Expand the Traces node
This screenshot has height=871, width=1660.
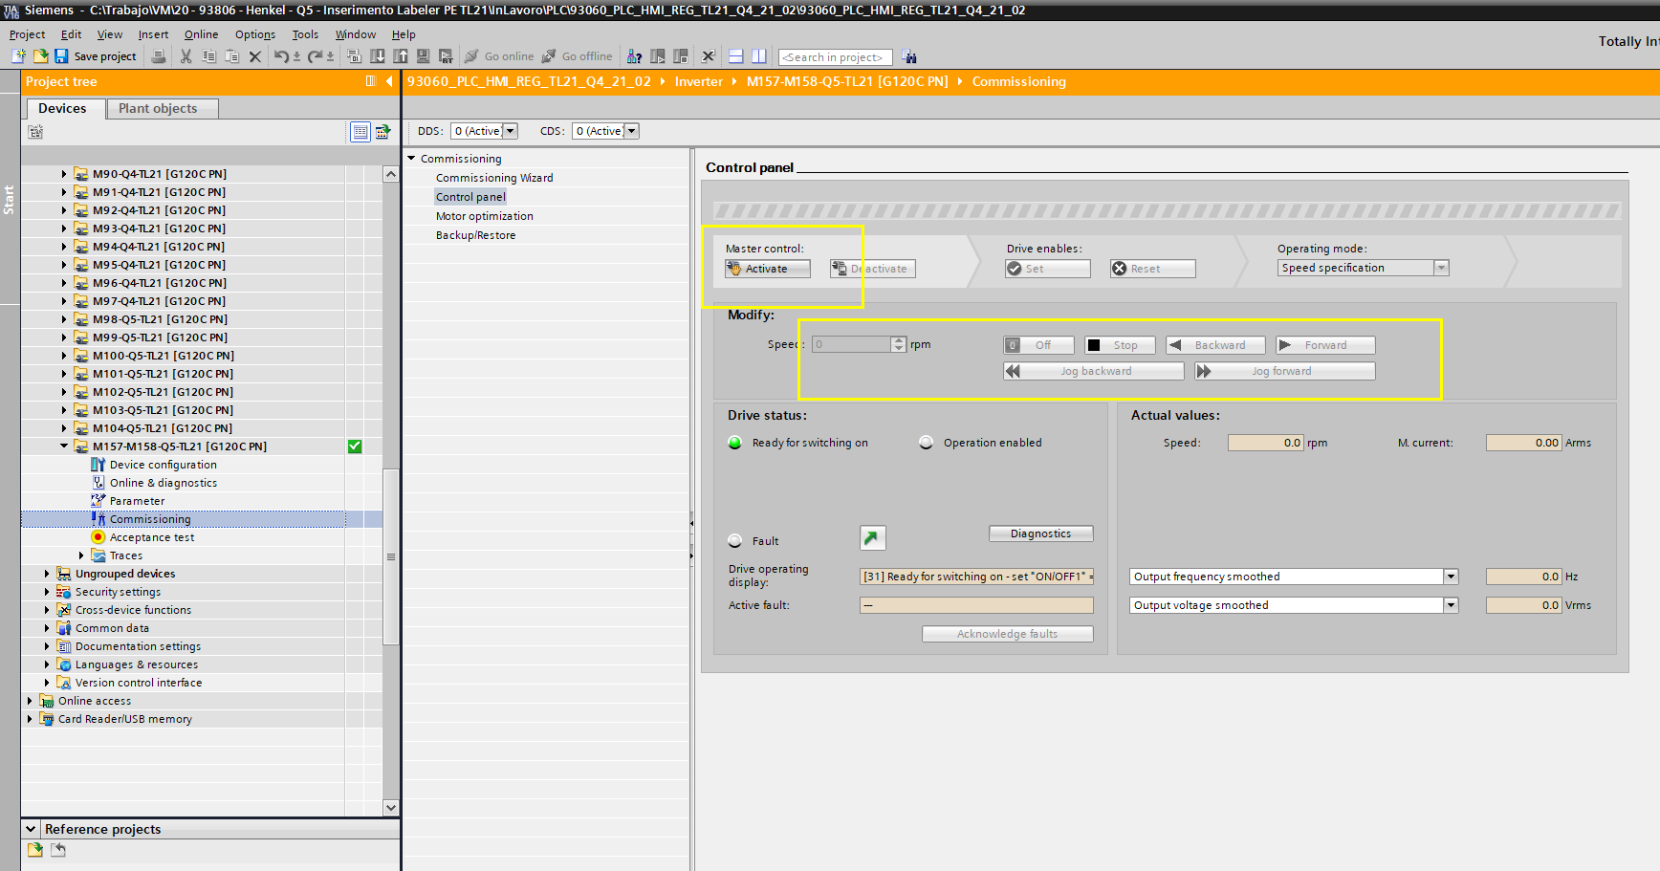click(81, 555)
